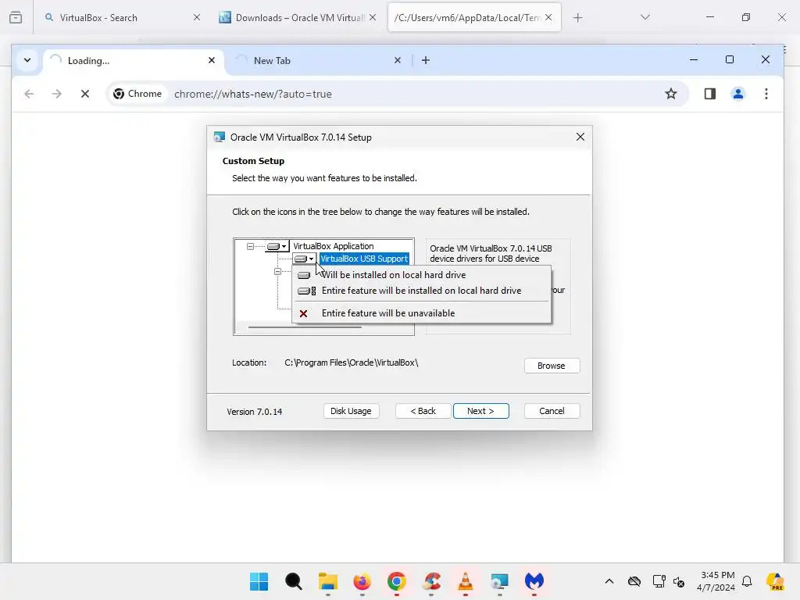Collapse the tree node below USB Support

[277, 271]
